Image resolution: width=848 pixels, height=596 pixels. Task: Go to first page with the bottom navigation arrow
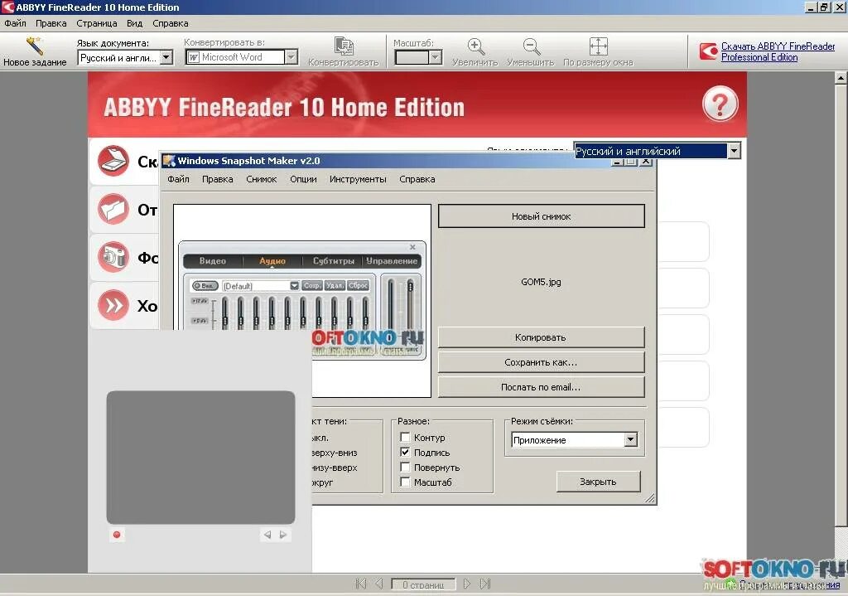point(361,584)
